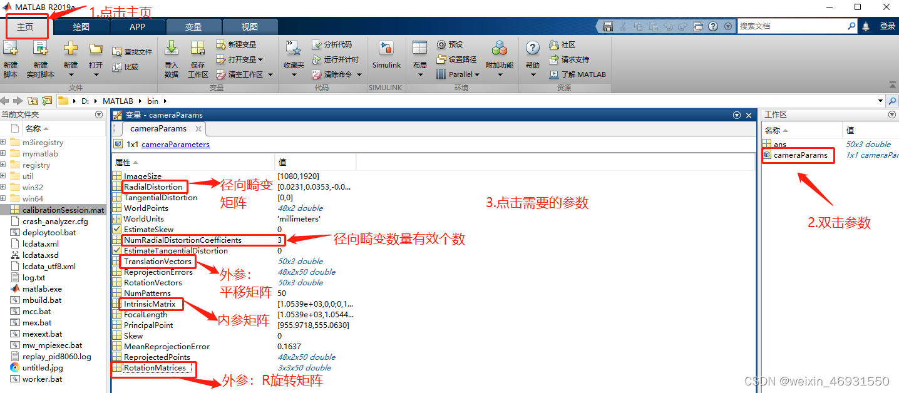Click the 新建脚本 new script icon
The width and height of the screenshot is (899, 393).
click(x=11, y=49)
